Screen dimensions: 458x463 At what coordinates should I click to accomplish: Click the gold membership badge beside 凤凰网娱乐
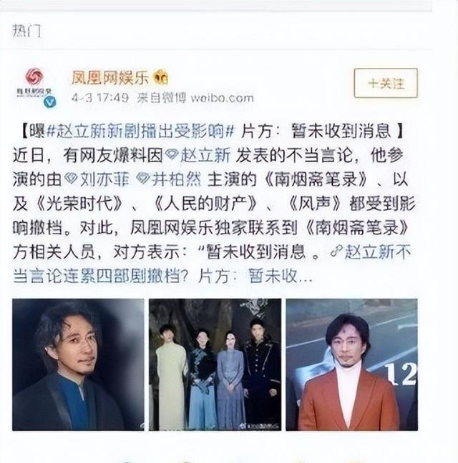161,78
